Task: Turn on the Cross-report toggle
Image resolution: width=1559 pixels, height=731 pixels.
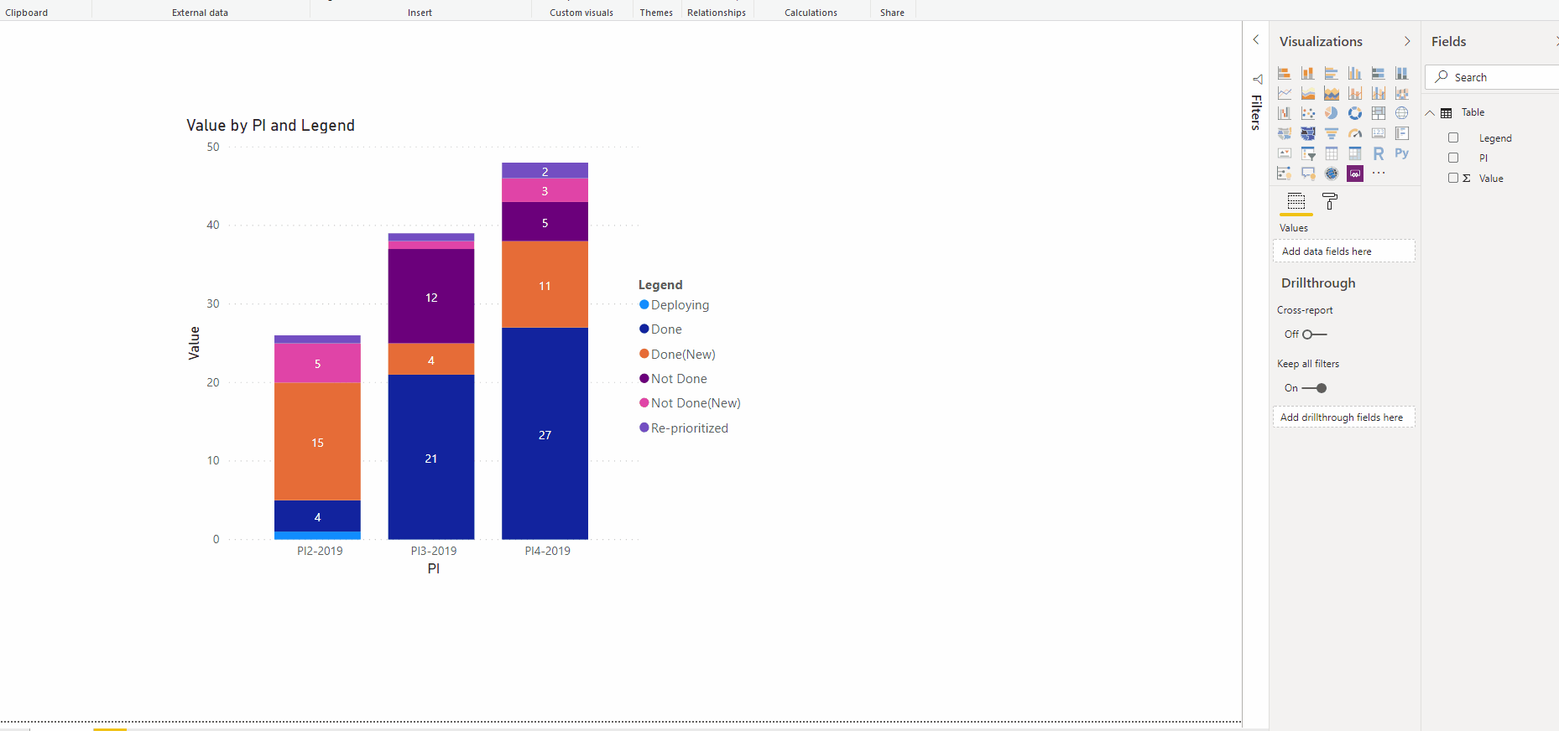Action: coord(1314,334)
